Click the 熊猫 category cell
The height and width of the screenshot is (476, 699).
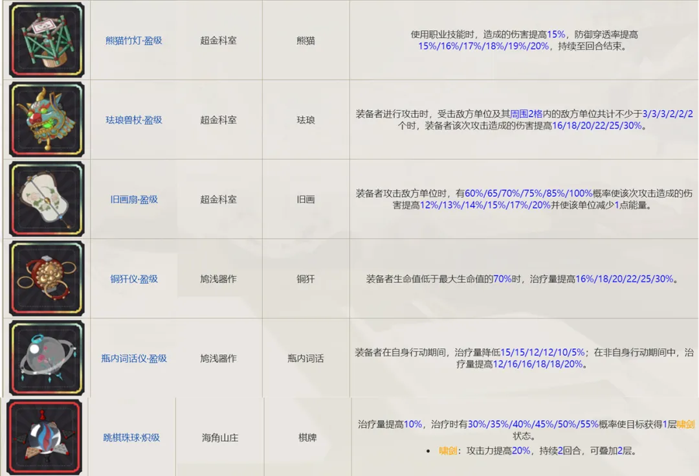(x=305, y=40)
